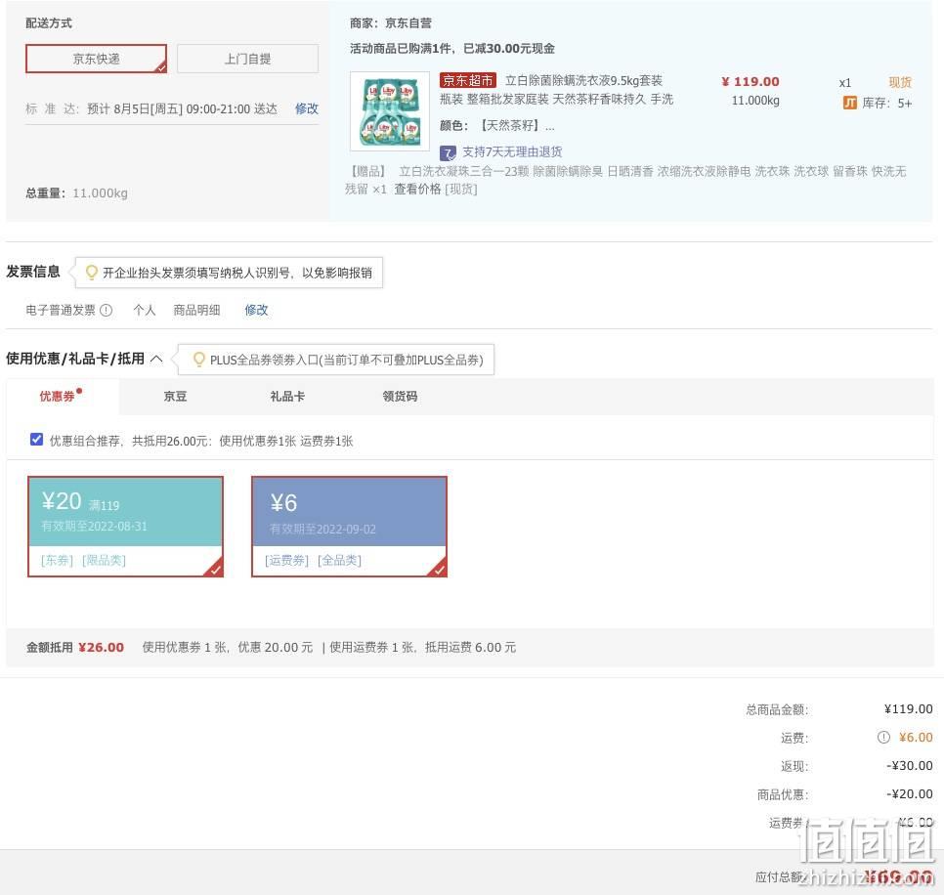Open the laundry detergent product thumbnail
The height and width of the screenshot is (895, 944).
pos(390,110)
